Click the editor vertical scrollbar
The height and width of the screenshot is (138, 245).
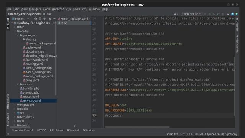(x=234, y=86)
